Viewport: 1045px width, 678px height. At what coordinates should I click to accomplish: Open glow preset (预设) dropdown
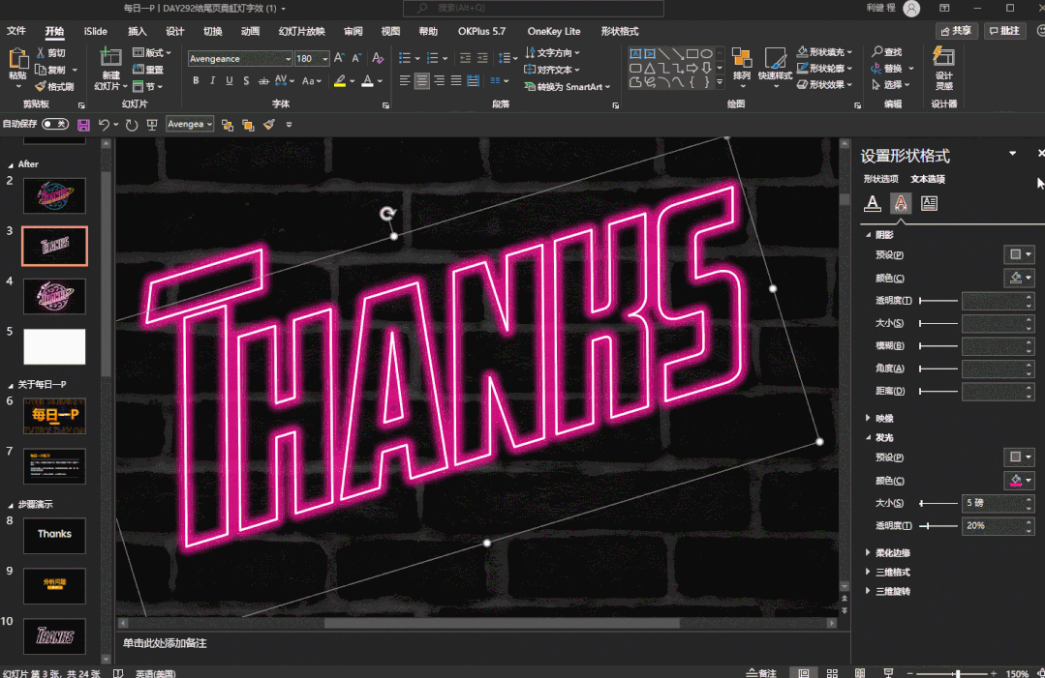(1019, 457)
